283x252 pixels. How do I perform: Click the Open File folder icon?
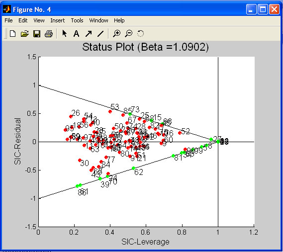point(25,34)
